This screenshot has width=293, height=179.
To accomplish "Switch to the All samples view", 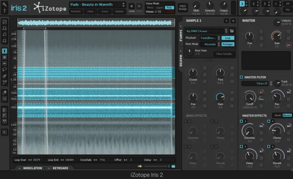I will [287, 4].
